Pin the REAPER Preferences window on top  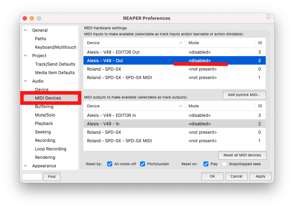click(x=268, y=17)
